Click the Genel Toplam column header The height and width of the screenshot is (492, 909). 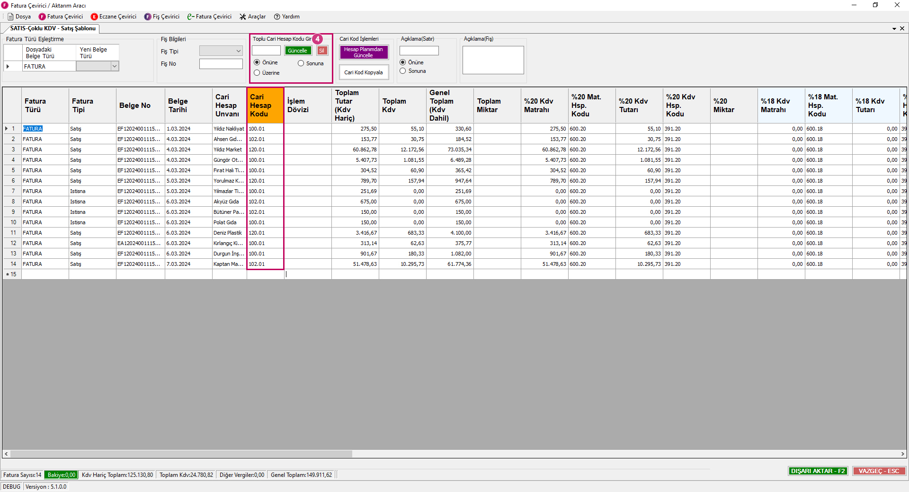[450, 105]
